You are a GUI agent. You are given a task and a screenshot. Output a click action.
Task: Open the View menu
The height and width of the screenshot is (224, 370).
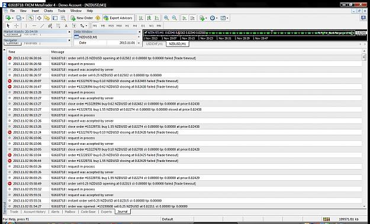click(23, 11)
